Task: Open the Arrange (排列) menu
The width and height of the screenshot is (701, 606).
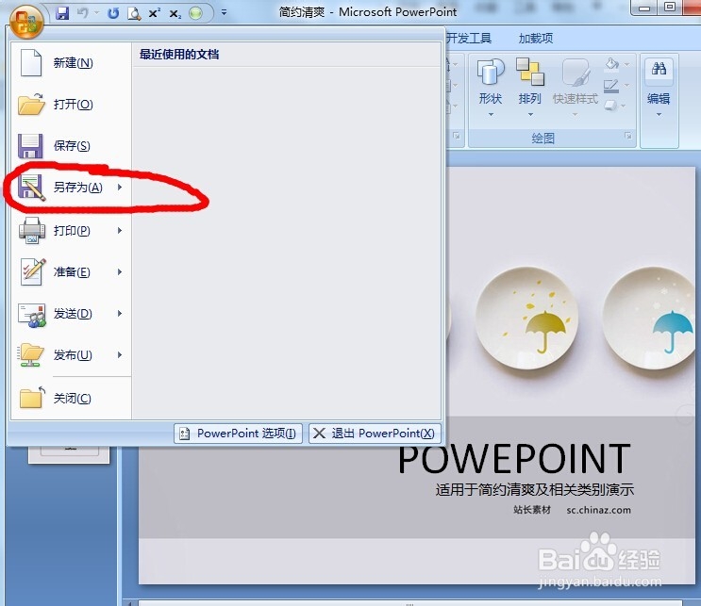Action: tap(530, 88)
